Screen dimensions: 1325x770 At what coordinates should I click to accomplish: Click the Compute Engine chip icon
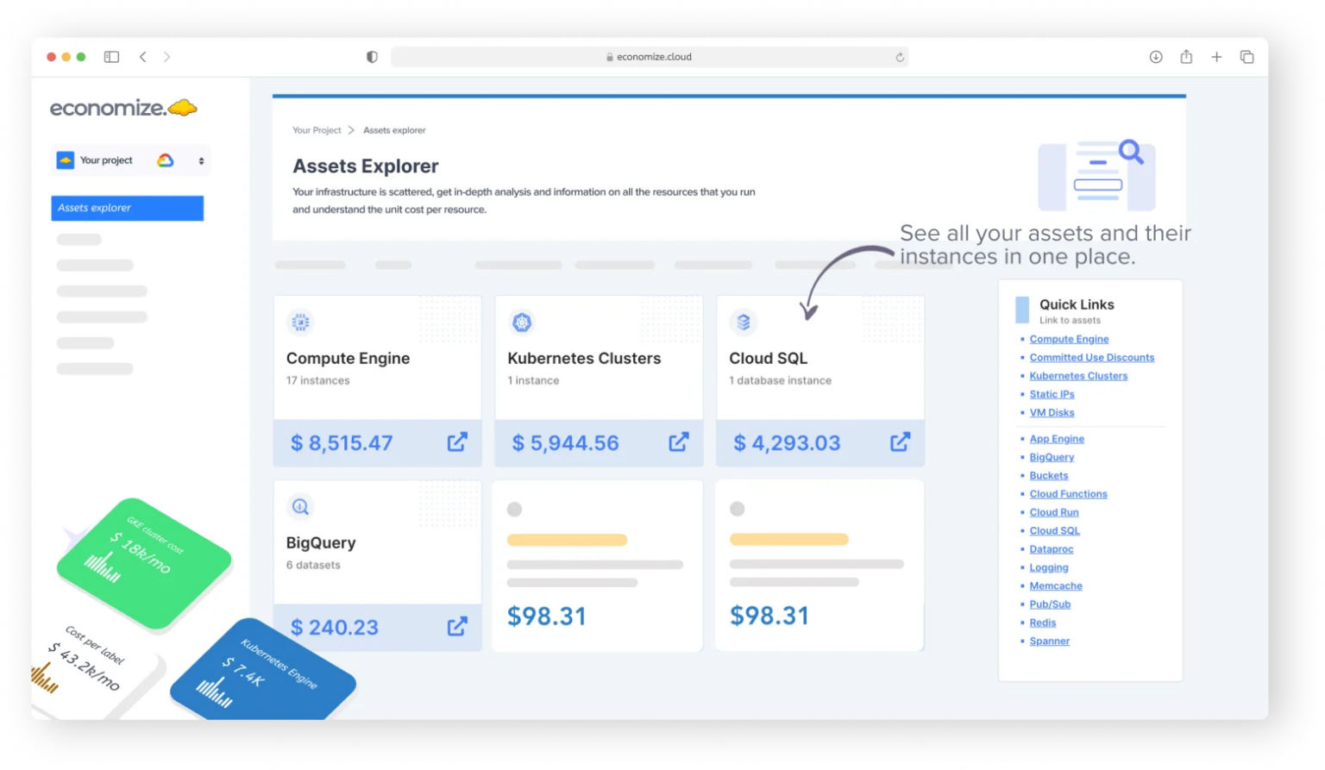[300, 322]
